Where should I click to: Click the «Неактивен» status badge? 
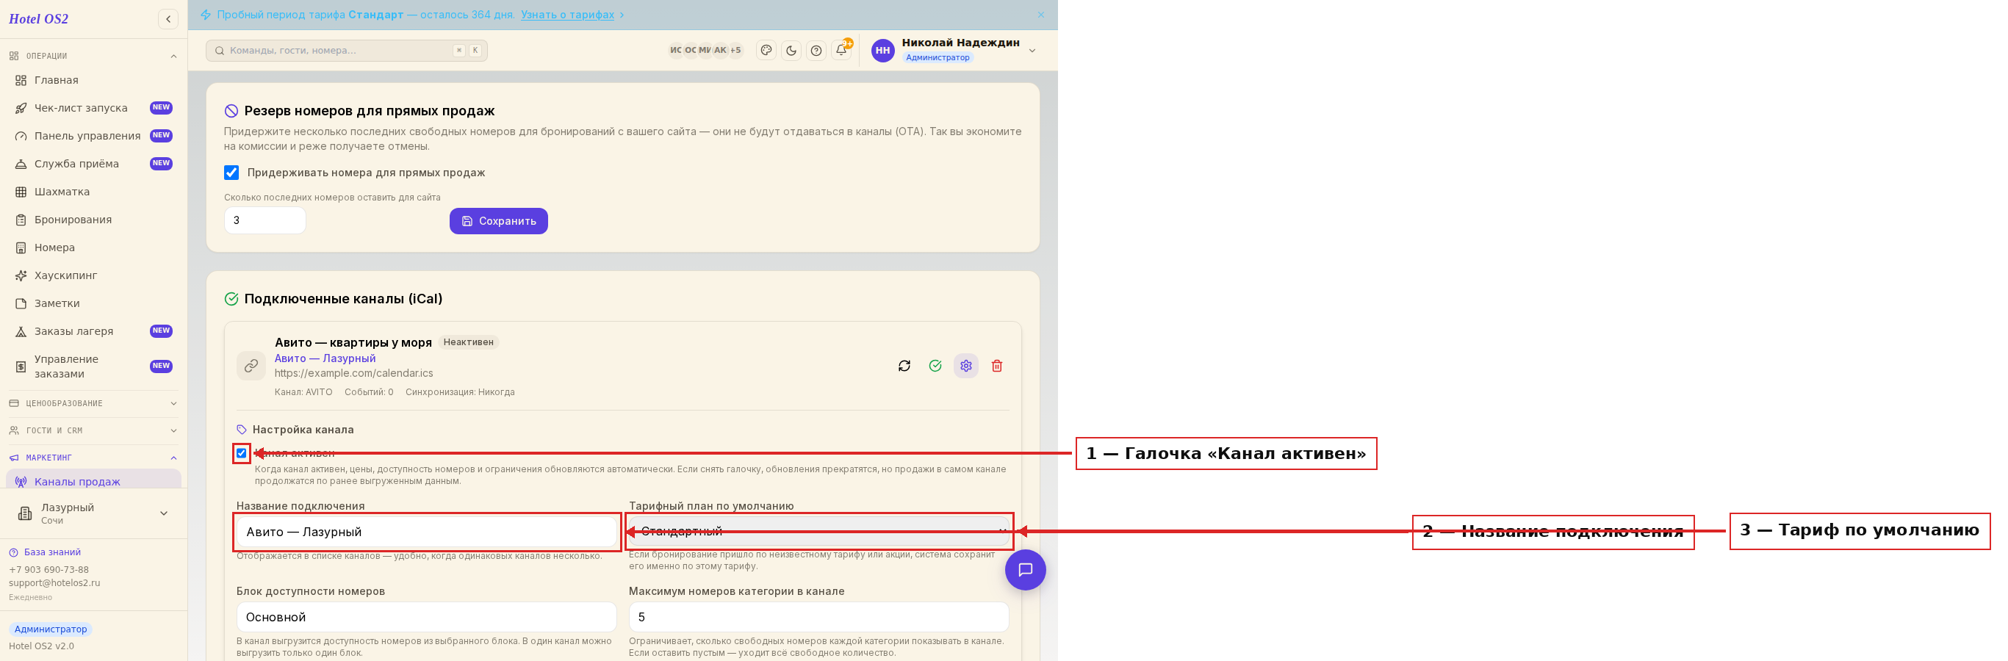click(x=469, y=342)
